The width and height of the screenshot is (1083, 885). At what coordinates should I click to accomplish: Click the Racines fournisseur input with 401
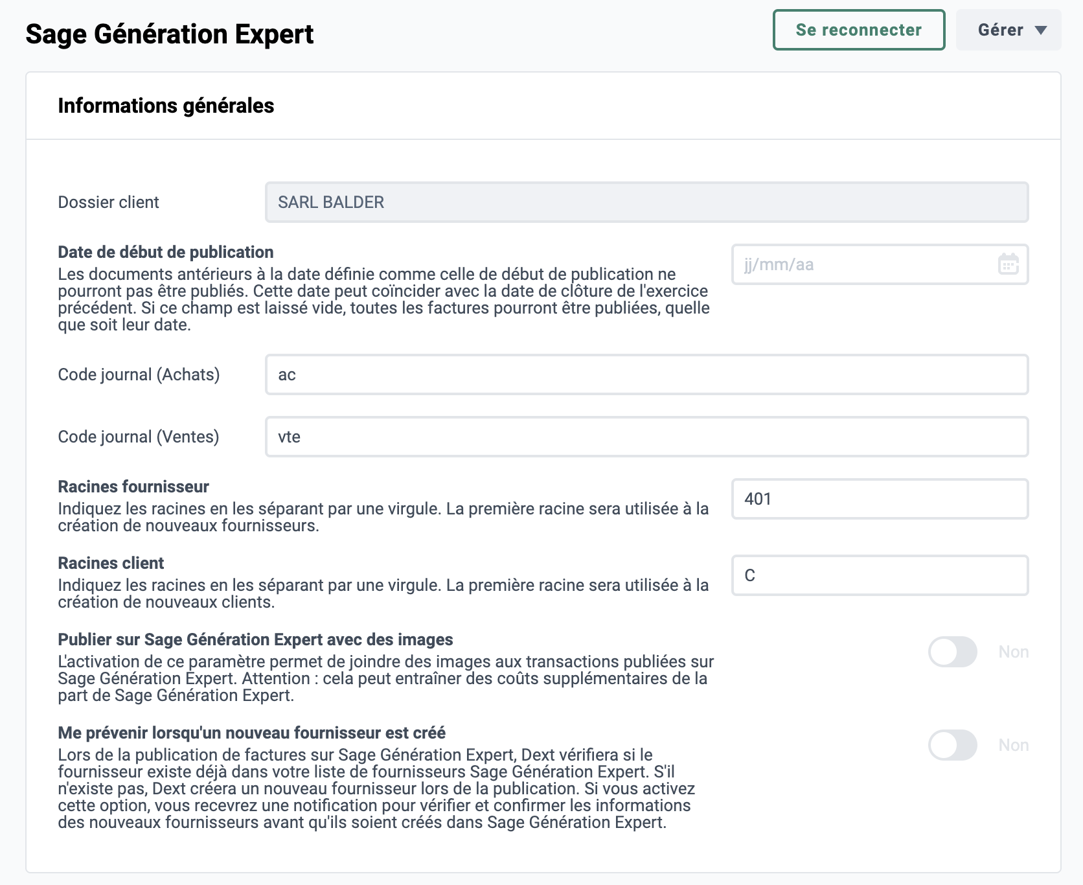click(880, 499)
